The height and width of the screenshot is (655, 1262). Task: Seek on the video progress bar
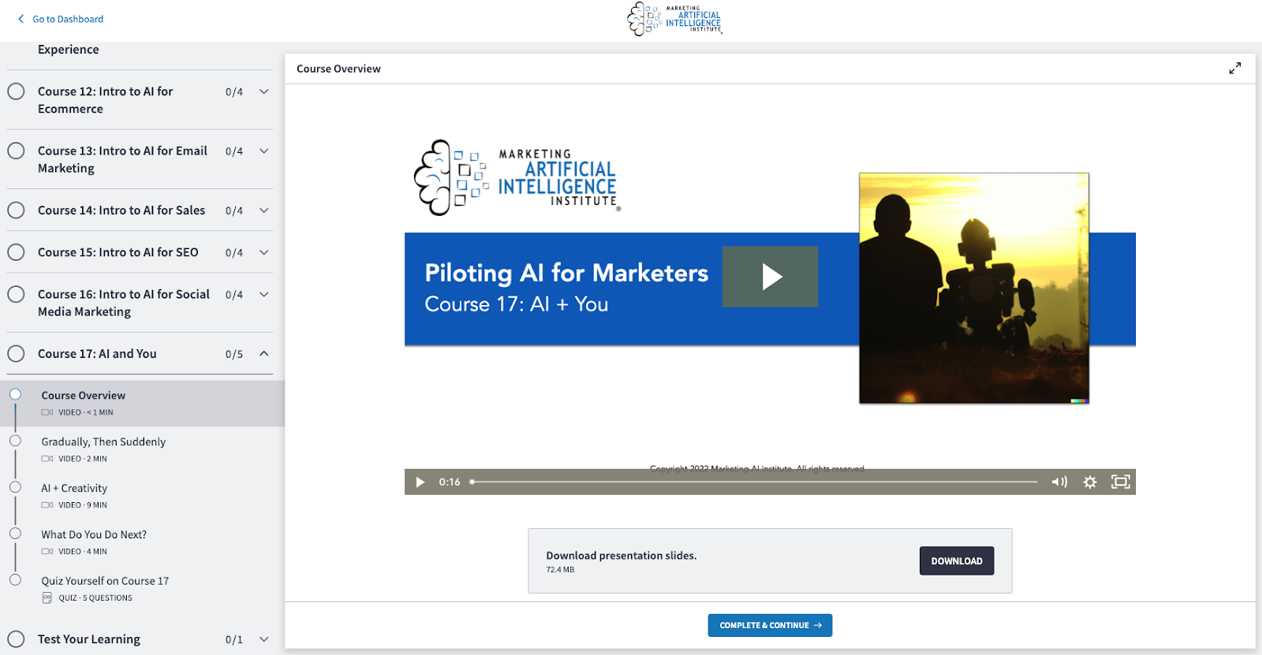(x=754, y=482)
